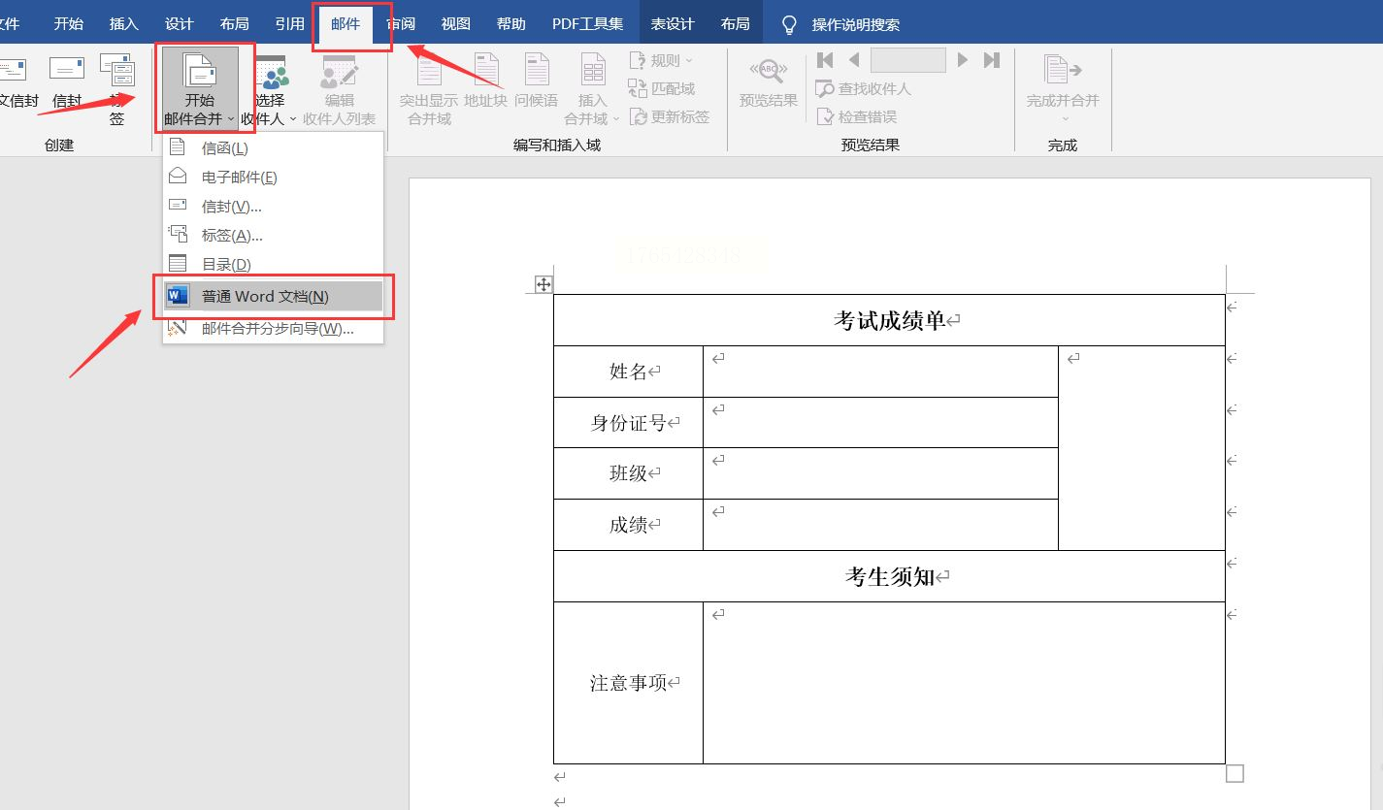The height and width of the screenshot is (810, 1383).
Task: Launch 邮件合并分步向导(W) wizard entry
Action: (277, 329)
